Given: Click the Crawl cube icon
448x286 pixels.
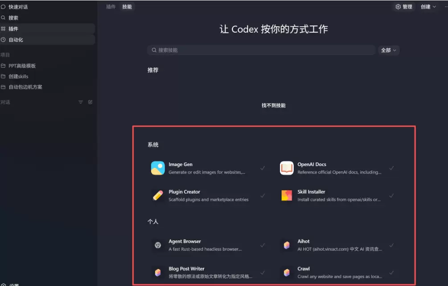Looking at the screenshot, I should pyautogui.click(x=287, y=273).
